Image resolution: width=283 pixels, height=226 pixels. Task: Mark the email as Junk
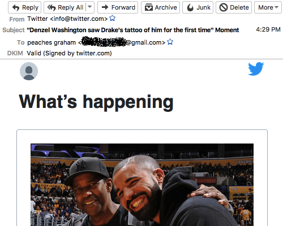(198, 7)
